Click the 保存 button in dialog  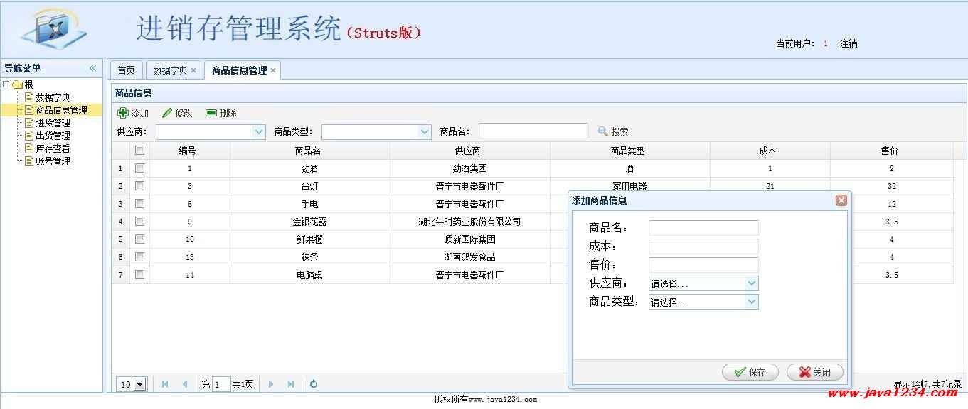(750, 372)
